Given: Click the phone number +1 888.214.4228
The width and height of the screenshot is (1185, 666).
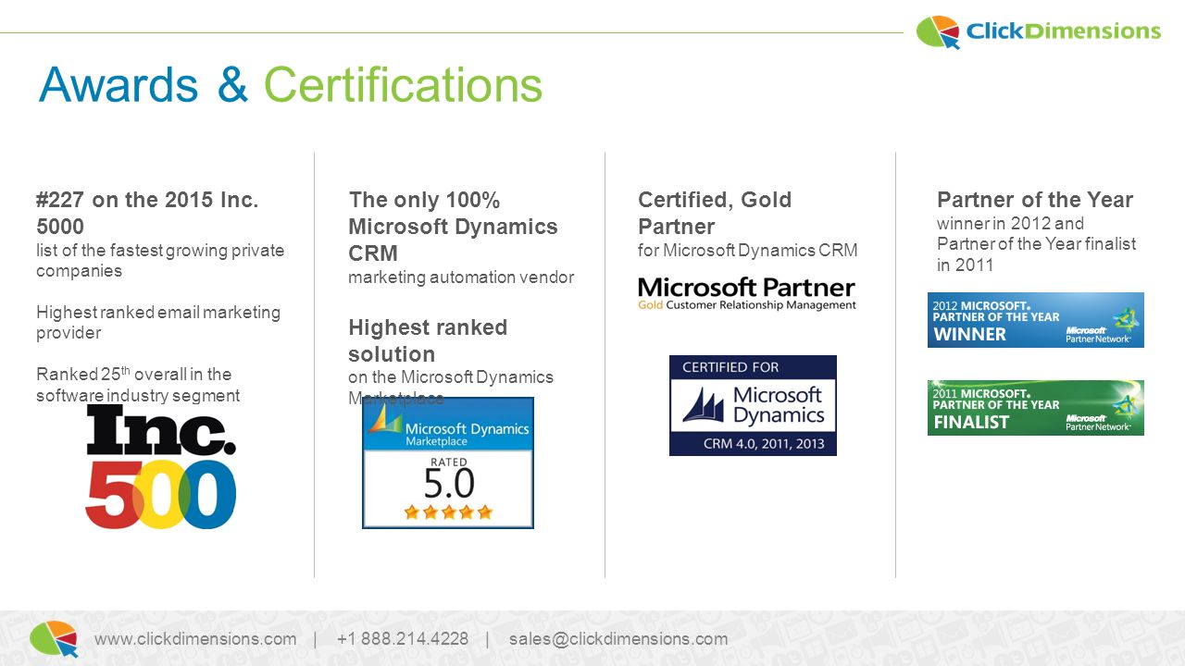Looking at the screenshot, I should pos(403,639).
